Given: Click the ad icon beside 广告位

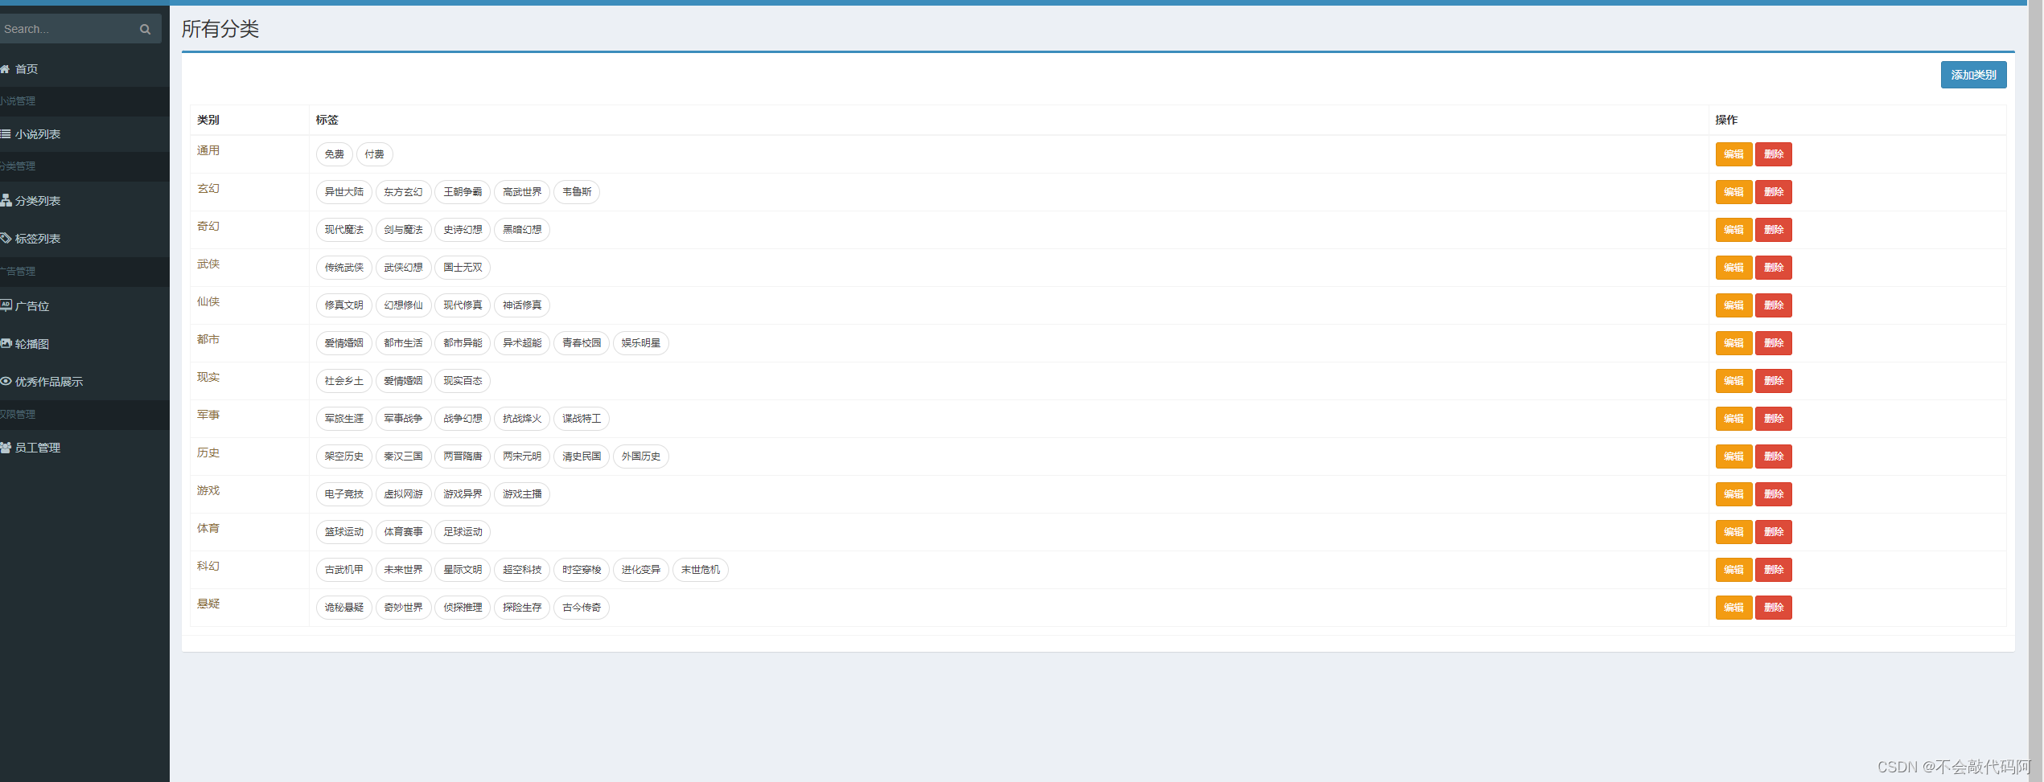Looking at the screenshot, I should tap(6, 305).
